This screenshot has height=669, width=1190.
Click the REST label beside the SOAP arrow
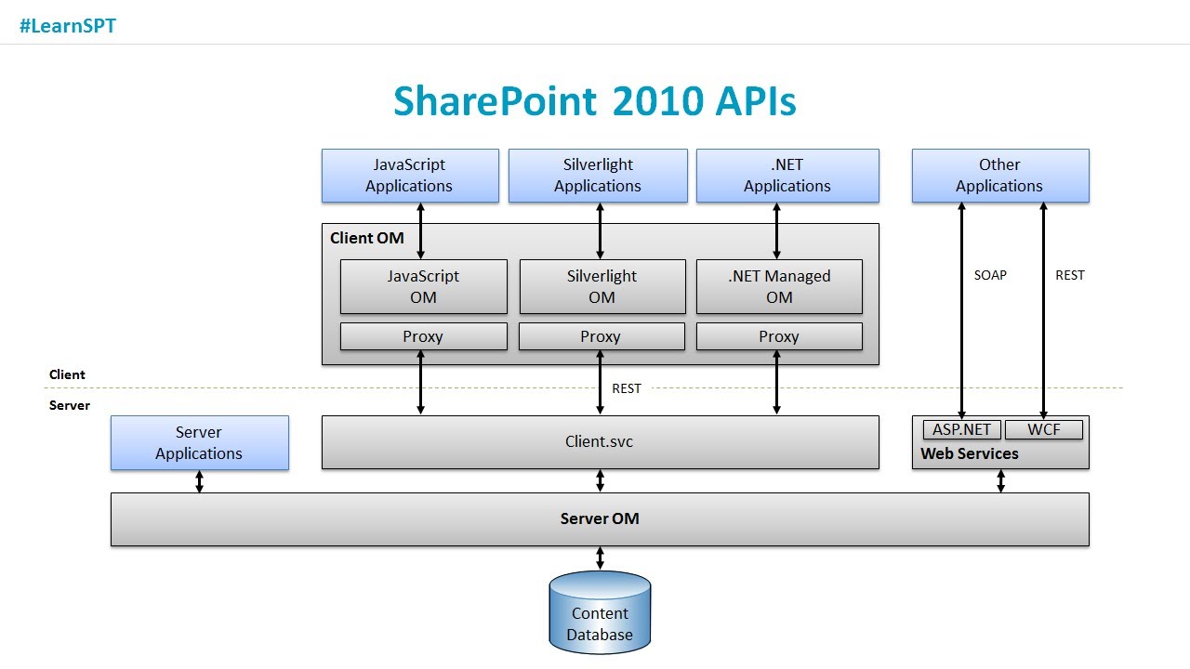[1070, 275]
